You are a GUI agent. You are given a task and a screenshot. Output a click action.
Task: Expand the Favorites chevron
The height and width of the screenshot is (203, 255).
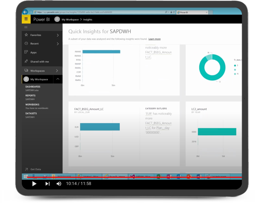pyautogui.click(x=58, y=35)
